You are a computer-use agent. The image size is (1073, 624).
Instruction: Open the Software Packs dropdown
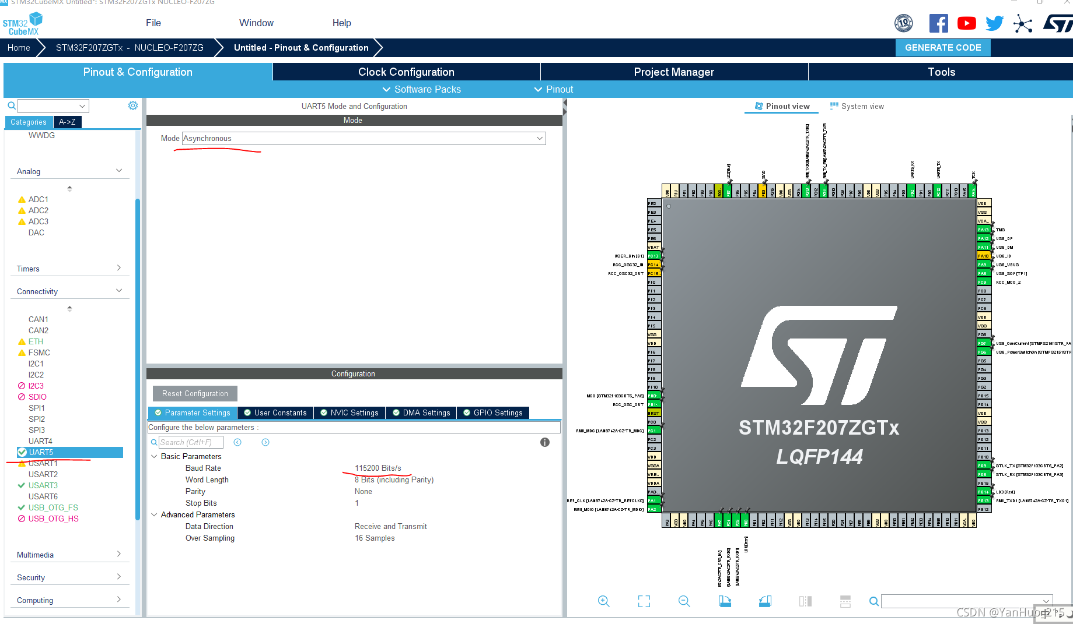(x=421, y=89)
